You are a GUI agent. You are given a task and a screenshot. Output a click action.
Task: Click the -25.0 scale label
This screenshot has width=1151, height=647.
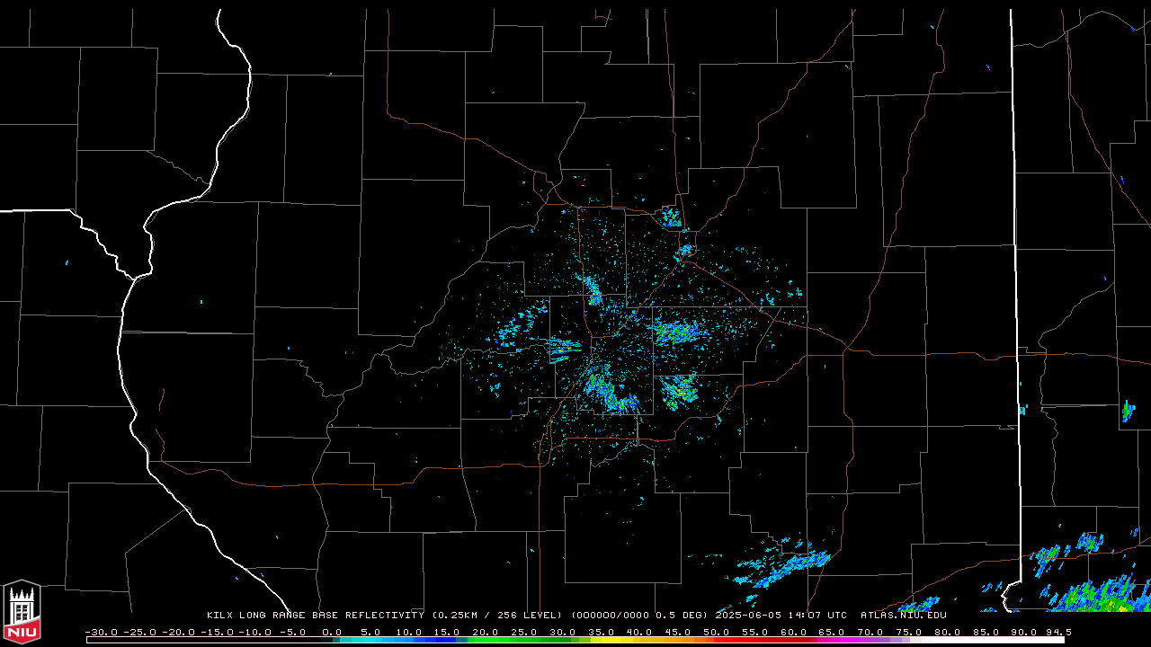[140, 633]
